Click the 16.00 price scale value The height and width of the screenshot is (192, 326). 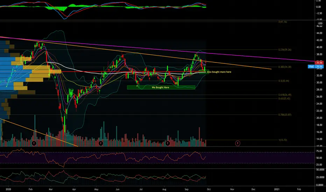[319, 132]
